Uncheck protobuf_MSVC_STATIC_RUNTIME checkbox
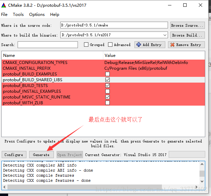Screen dimensions: 211x196 pyautogui.click(x=107, y=97)
